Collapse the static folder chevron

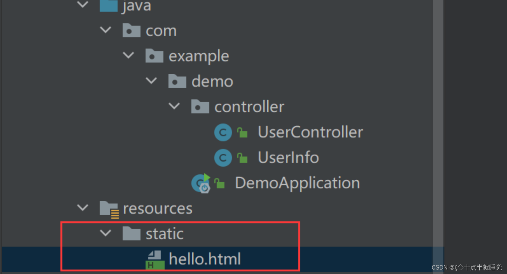[x=106, y=233]
